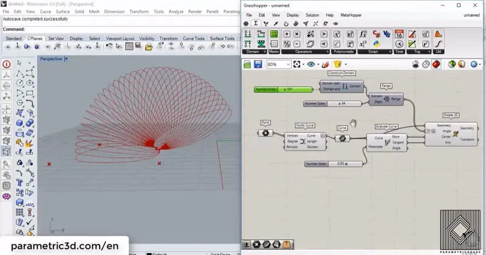
Task: Click the Rhino Command input field
Action: click(x=122, y=29)
